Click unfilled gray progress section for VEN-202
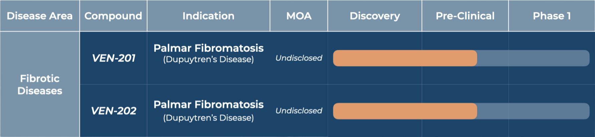Image resolution: width=595 pixels, height=137 pixels. [533, 111]
